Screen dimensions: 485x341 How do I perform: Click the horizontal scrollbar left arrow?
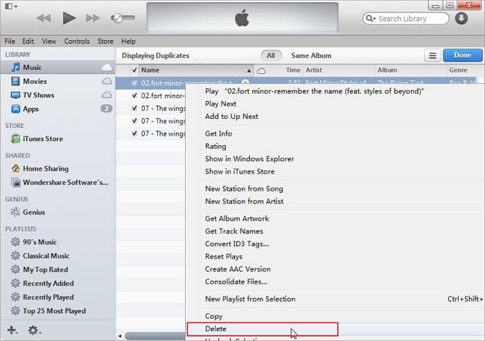tap(120, 336)
